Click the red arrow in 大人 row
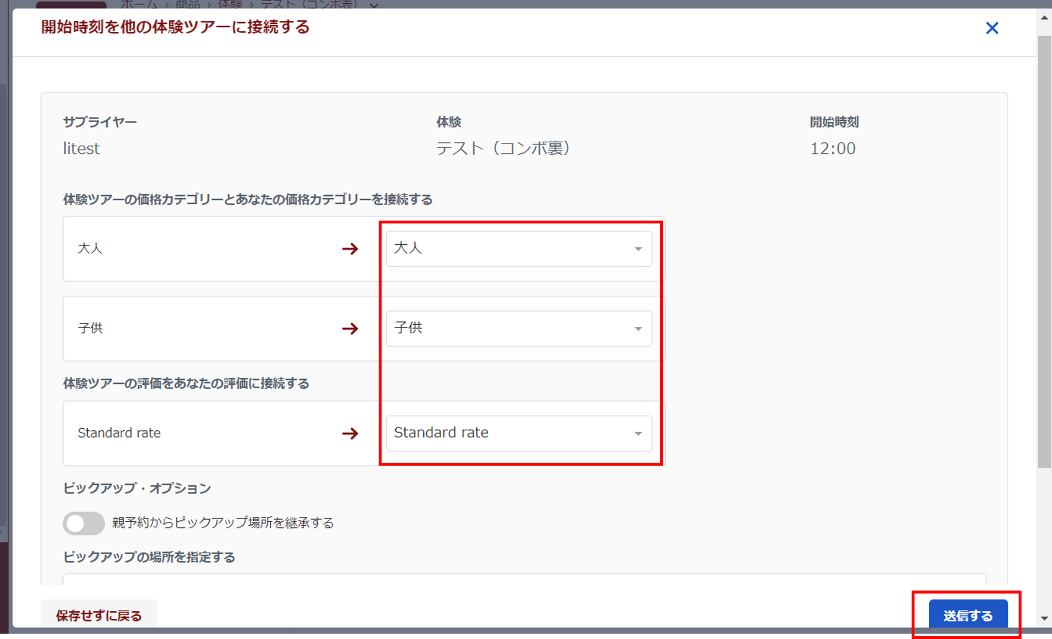Viewport: 1052px width, 639px height. tap(350, 249)
